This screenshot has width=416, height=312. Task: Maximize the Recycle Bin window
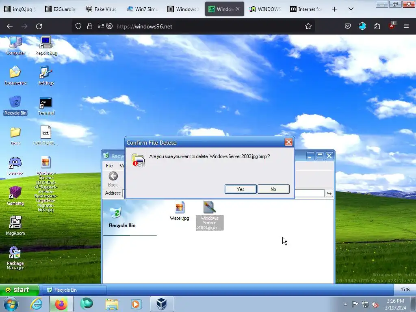coord(320,156)
